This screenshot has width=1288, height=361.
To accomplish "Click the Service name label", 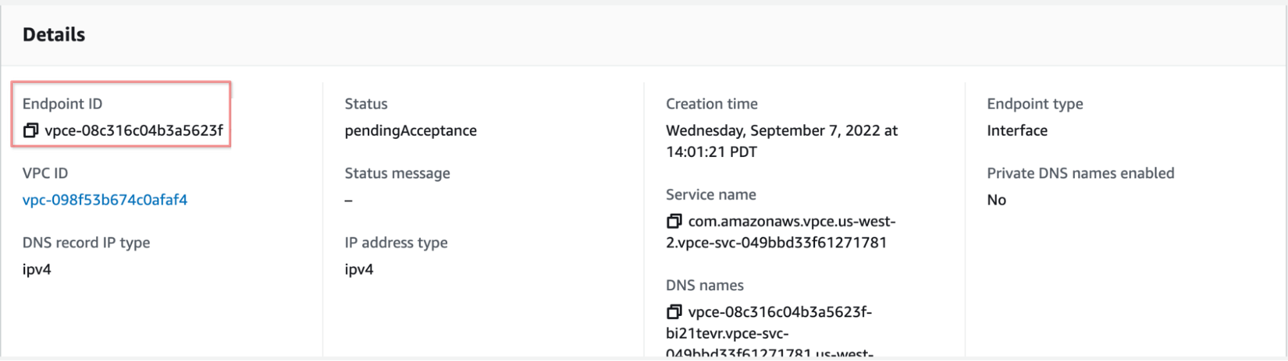I will pos(711,194).
